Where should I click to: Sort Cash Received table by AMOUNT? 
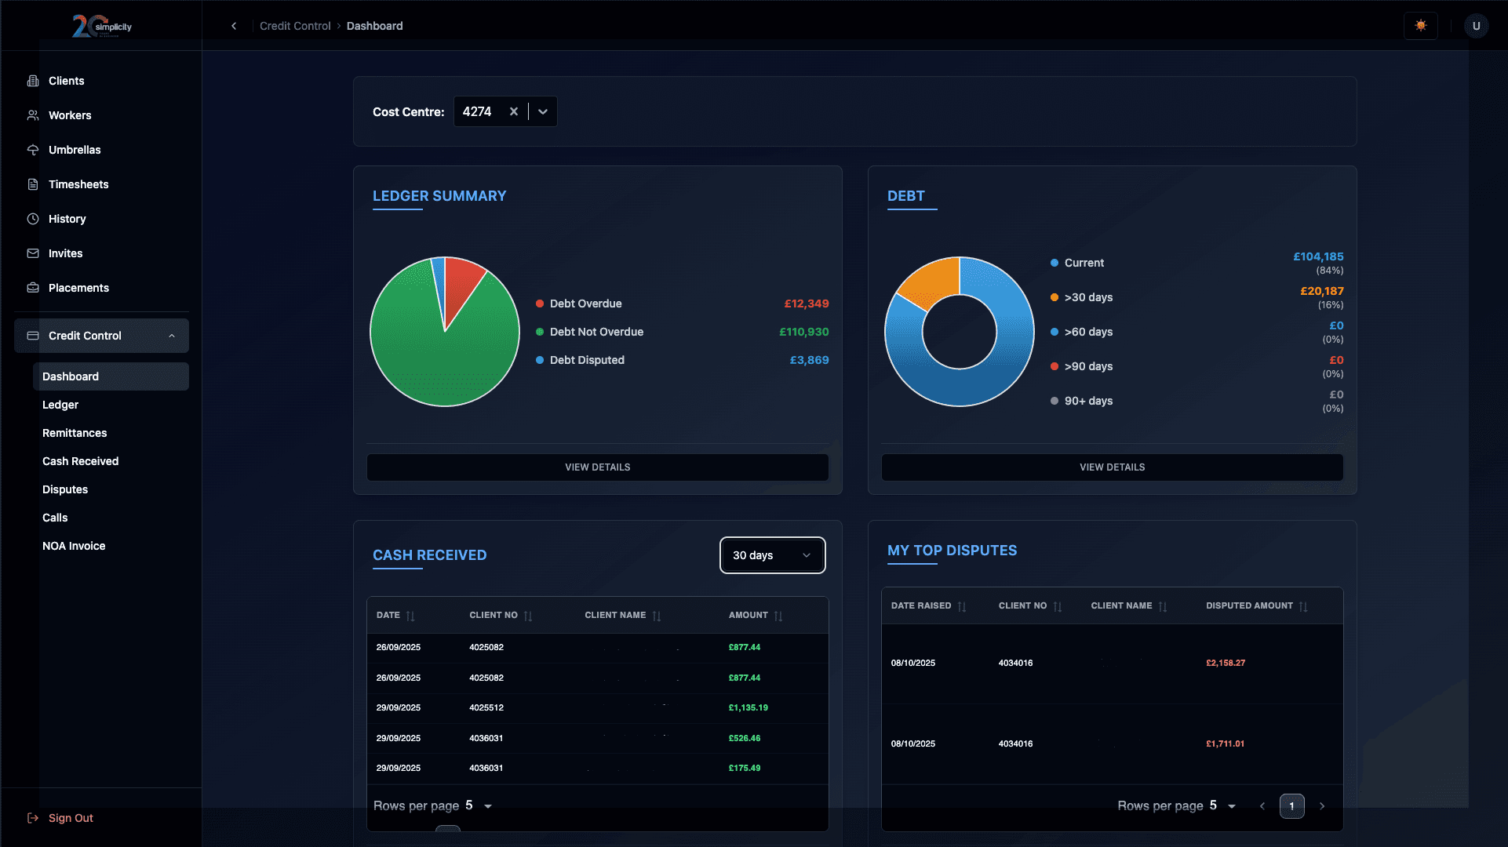coord(778,616)
